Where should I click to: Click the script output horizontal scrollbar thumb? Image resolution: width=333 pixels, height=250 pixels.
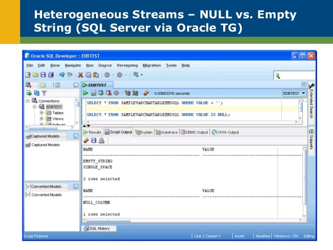click(108, 220)
